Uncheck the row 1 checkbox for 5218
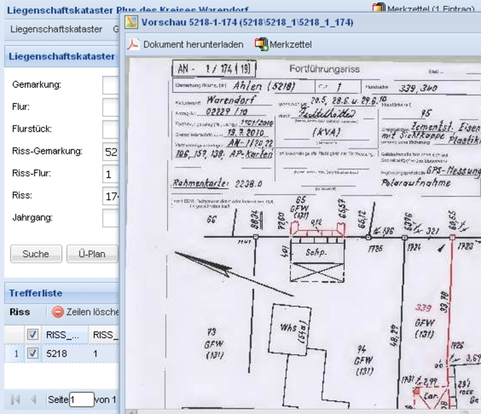This screenshot has height=414, width=481. (x=32, y=355)
